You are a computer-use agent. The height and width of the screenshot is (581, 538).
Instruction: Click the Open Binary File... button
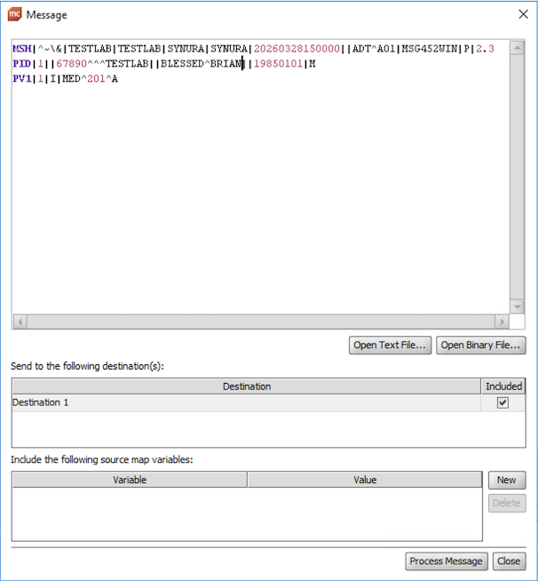[480, 345]
